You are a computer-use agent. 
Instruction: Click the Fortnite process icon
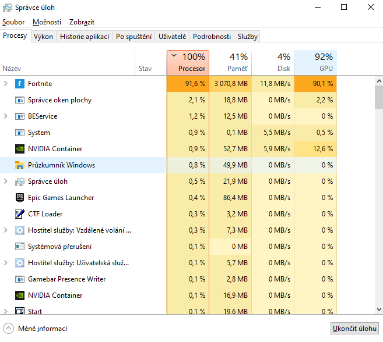click(x=19, y=84)
